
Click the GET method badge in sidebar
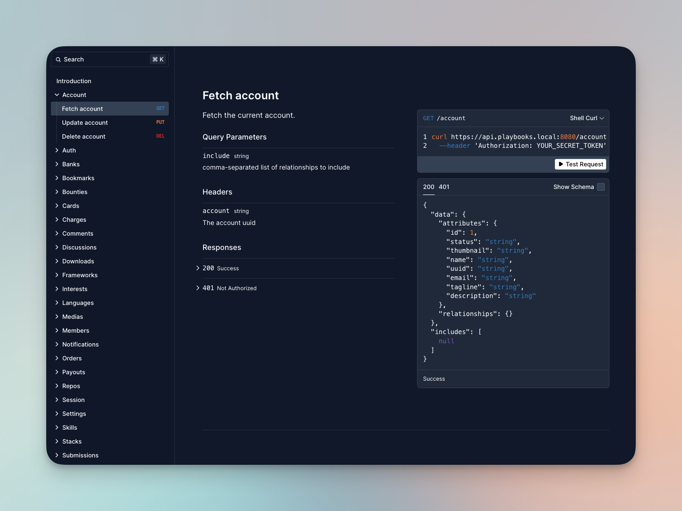(x=160, y=109)
